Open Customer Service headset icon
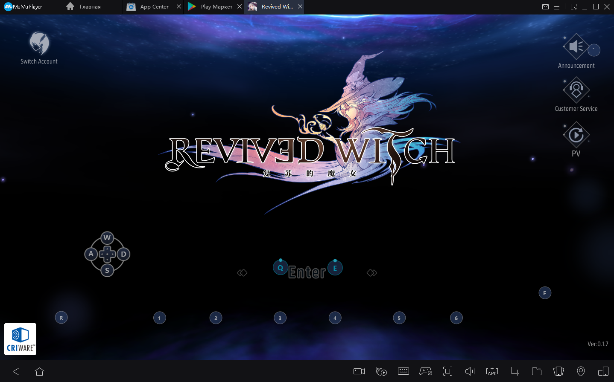614x382 pixels. click(x=576, y=90)
